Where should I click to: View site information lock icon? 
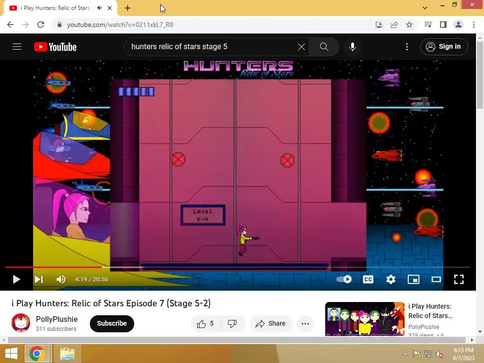(60, 25)
